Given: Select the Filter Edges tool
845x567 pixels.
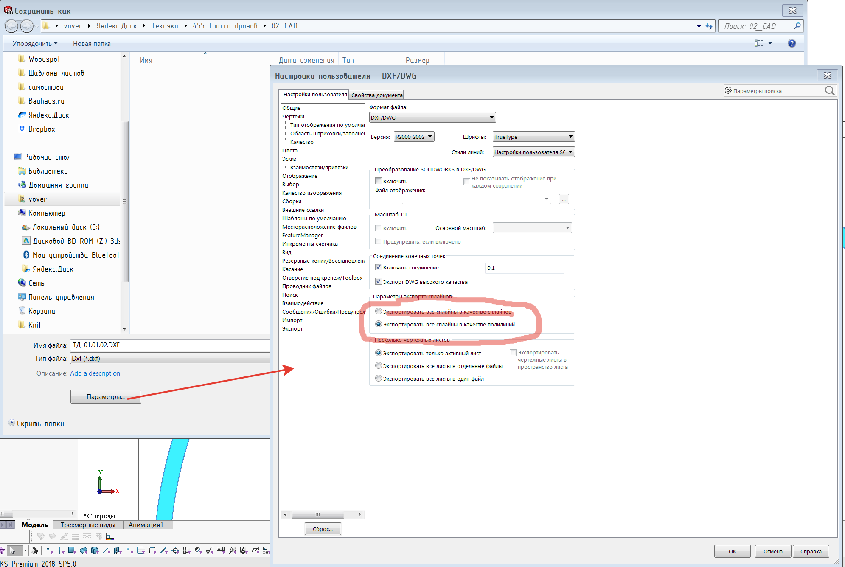Looking at the screenshot, I should (62, 550).
